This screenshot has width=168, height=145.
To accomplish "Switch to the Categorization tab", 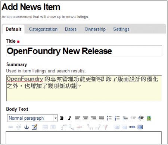I will (43, 29).
